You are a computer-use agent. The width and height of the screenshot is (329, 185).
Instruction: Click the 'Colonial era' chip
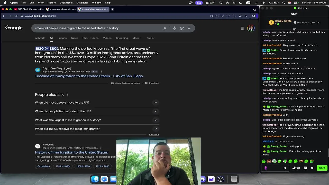pyautogui.click(x=43, y=166)
